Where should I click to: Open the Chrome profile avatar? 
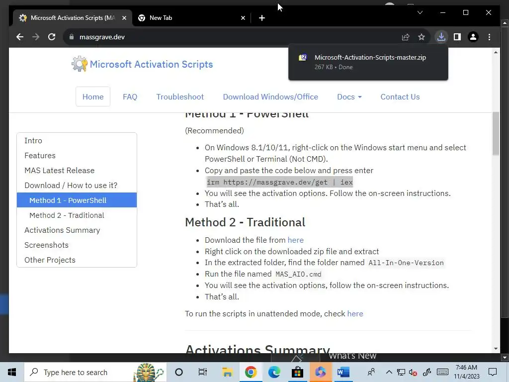point(473,37)
